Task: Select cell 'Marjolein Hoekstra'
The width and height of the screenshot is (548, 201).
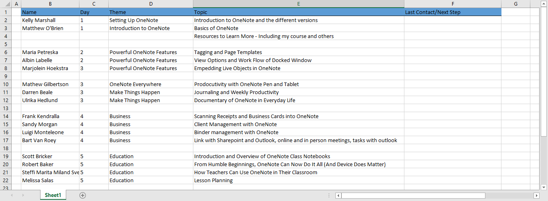Action: coord(50,68)
